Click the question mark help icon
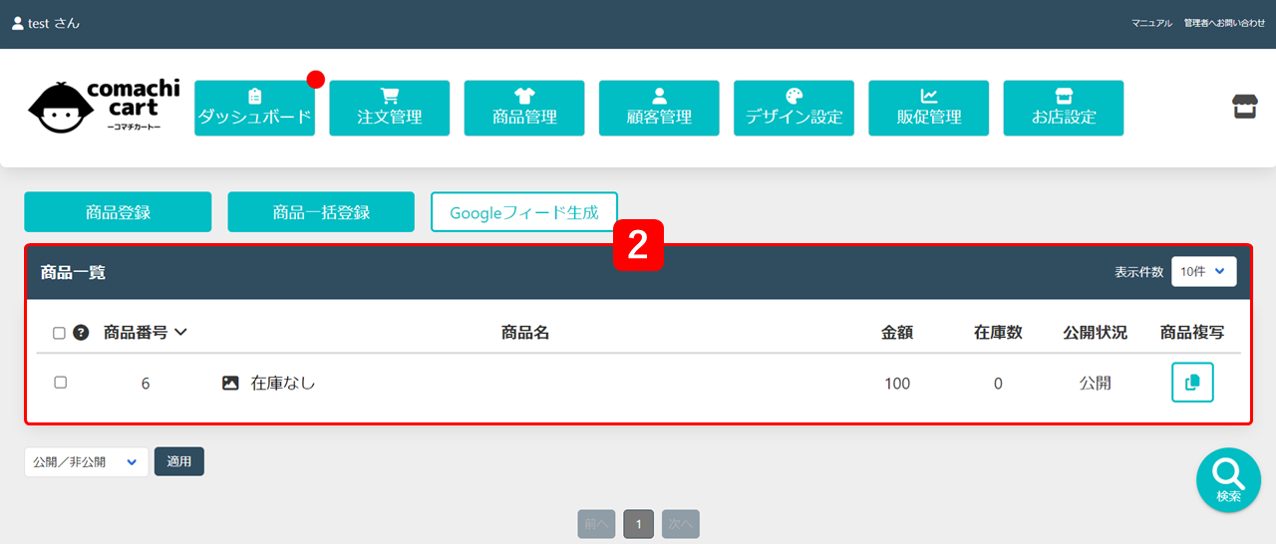Screen dimensions: 1276x544 coord(81,333)
